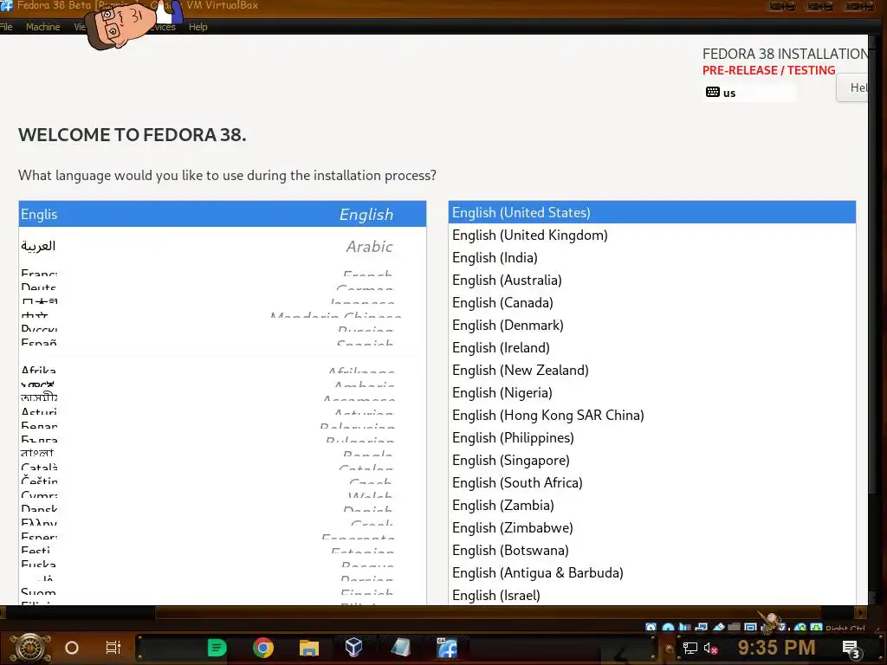This screenshot has width=887, height=665.
Task: Choose English (United States) locale
Action: click(x=651, y=212)
